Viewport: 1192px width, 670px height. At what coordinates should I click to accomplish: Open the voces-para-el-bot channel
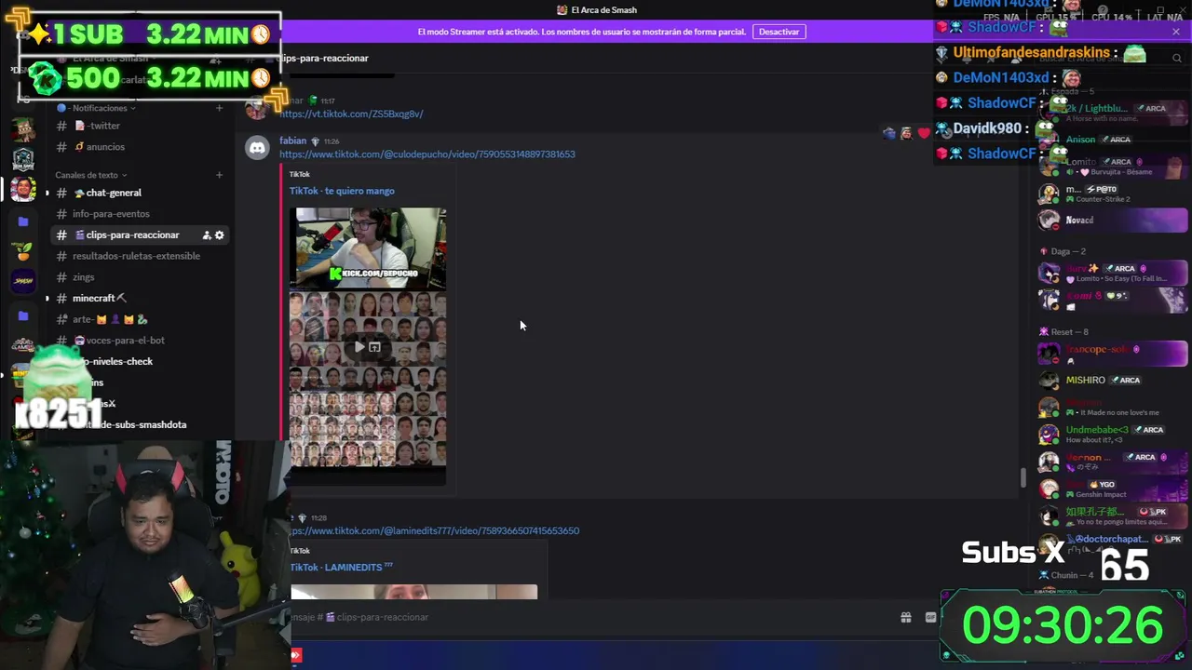tap(138, 341)
